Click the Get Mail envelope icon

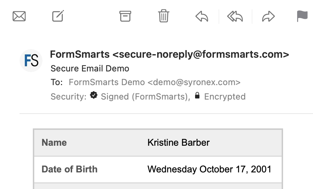point(19,16)
